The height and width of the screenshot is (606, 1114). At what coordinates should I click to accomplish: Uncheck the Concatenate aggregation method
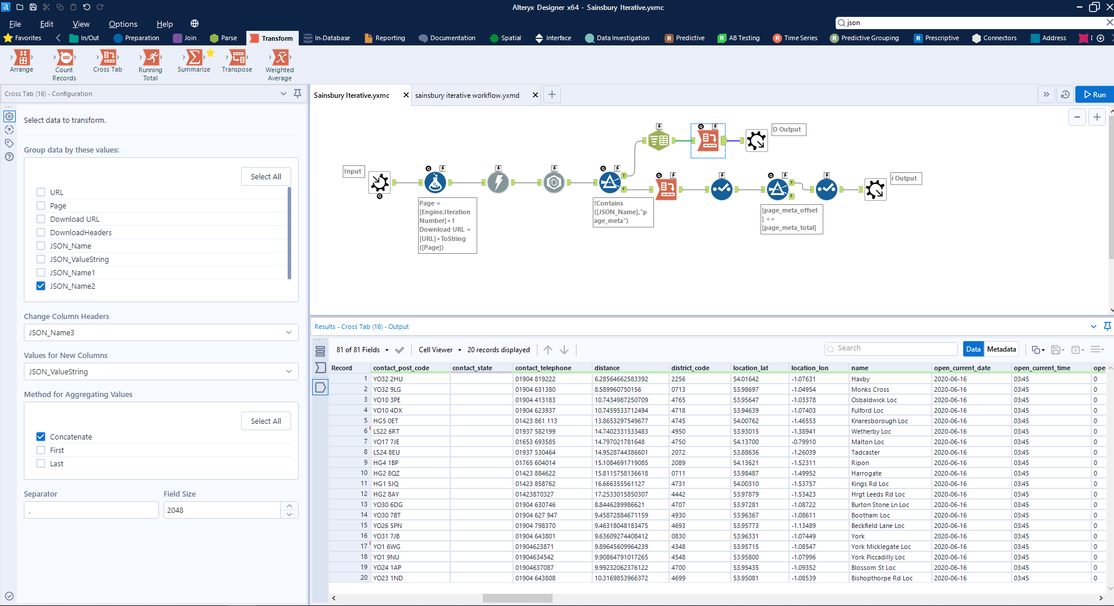(41, 437)
